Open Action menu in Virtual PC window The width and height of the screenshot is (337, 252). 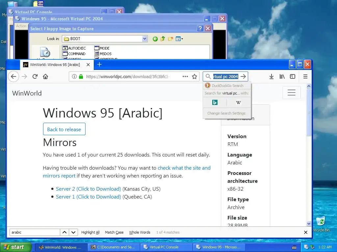[21, 26]
